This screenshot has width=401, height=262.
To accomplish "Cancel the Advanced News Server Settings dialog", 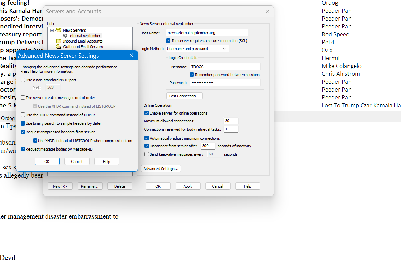I will (x=77, y=162).
